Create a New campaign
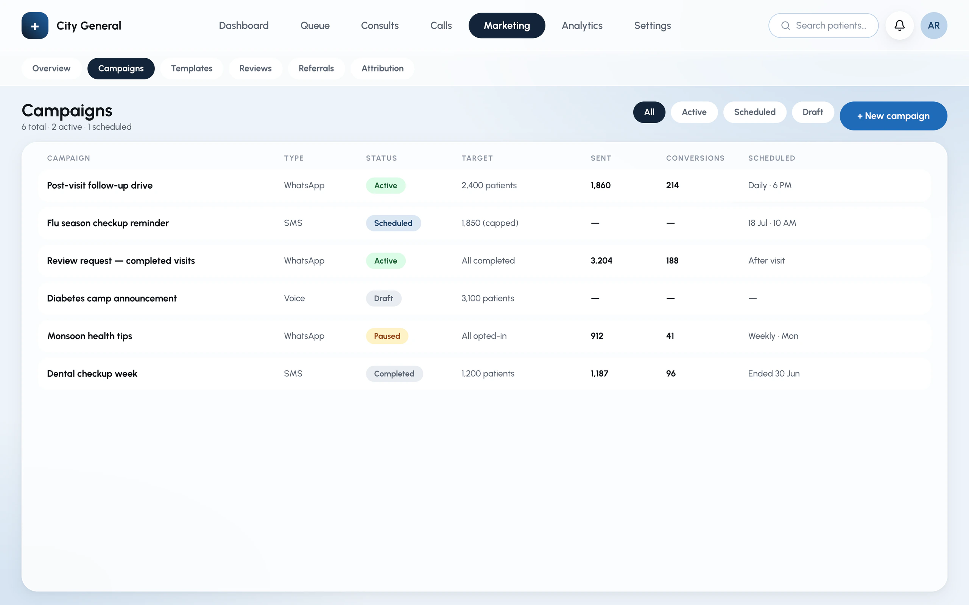Image resolution: width=969 pixels, height=605 pixels. coord(893,116)
